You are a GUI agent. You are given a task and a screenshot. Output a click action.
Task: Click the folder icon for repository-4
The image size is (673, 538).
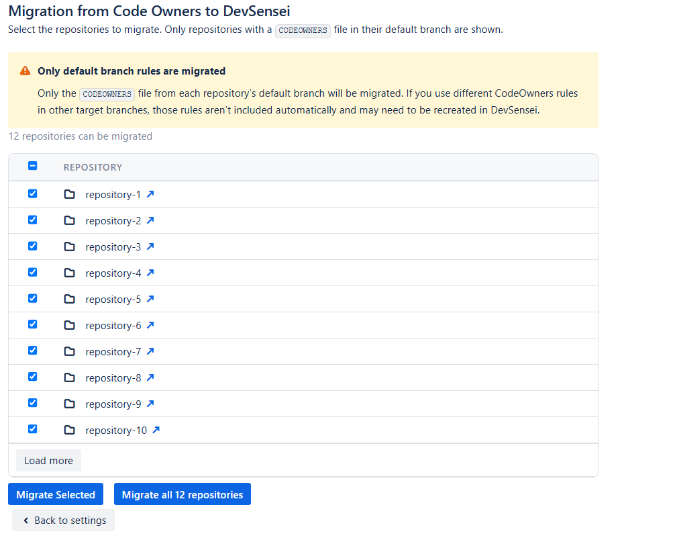point(70,273)
